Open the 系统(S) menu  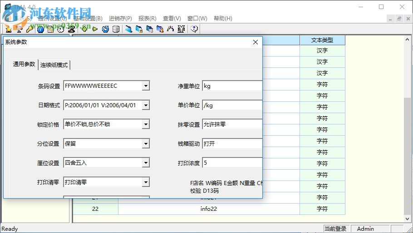point(23,19)
